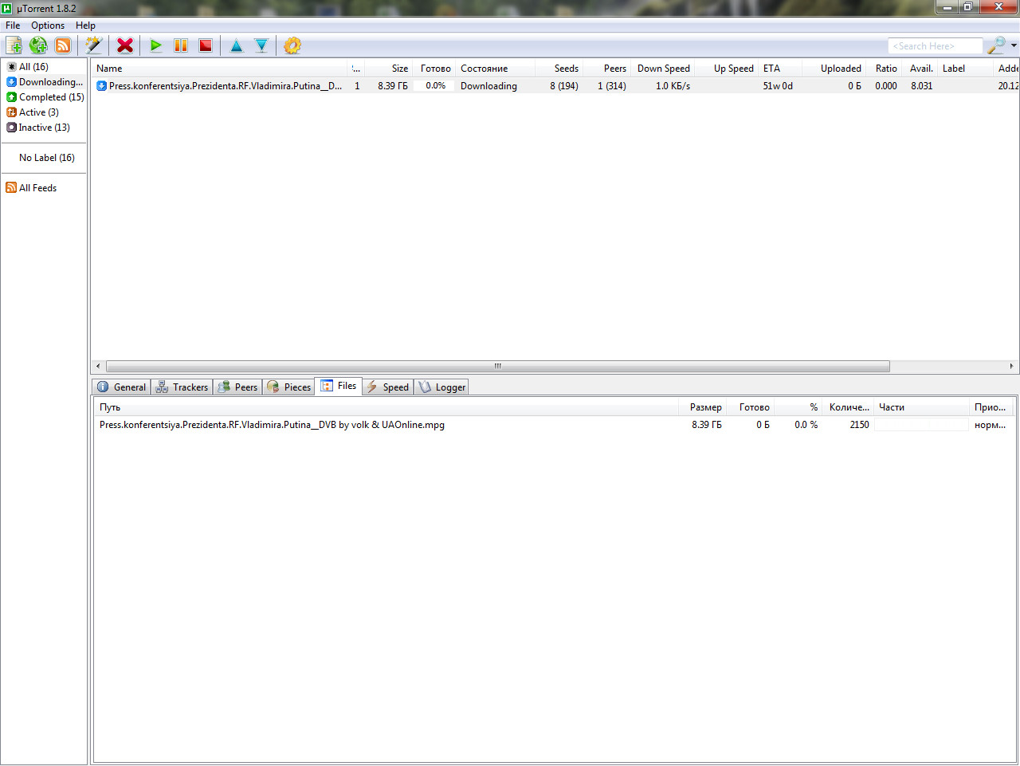Select No Label (16) in the sidebar
This screenshot has width=1020, height=766.
click(47, 158)
